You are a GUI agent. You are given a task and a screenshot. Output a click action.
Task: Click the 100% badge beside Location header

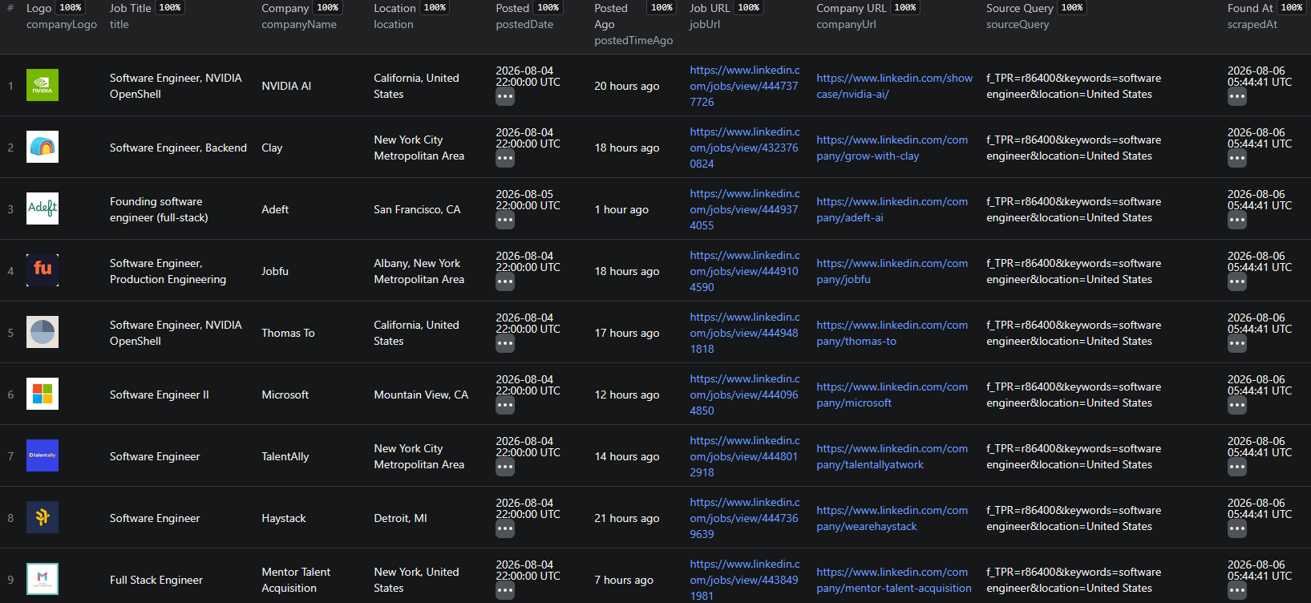(x=435, y=8)
